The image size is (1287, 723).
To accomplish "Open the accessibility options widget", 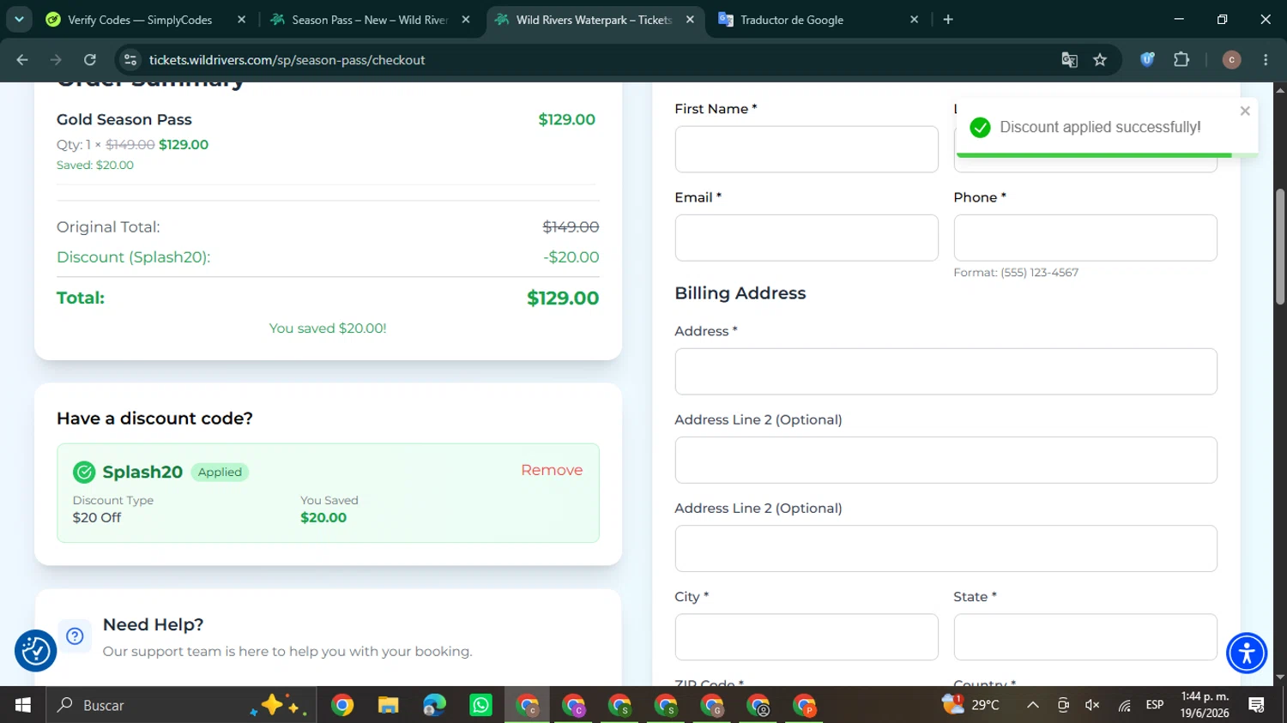I will point(1247,653).
